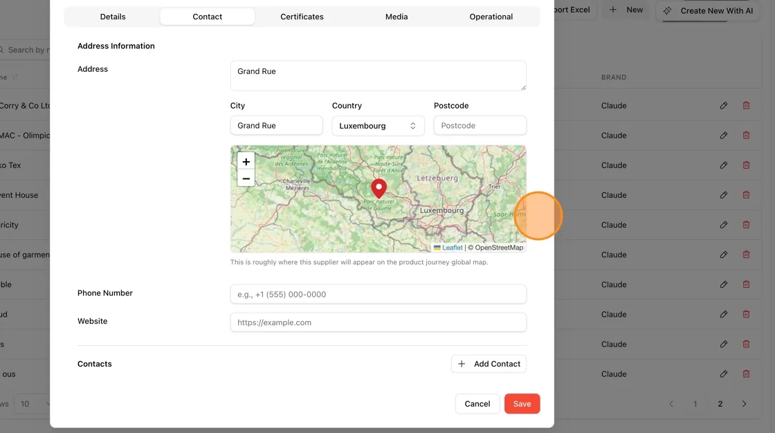Delete the ko Tex row
Viewport: 775px width, 433px height.
pos(747,165)
